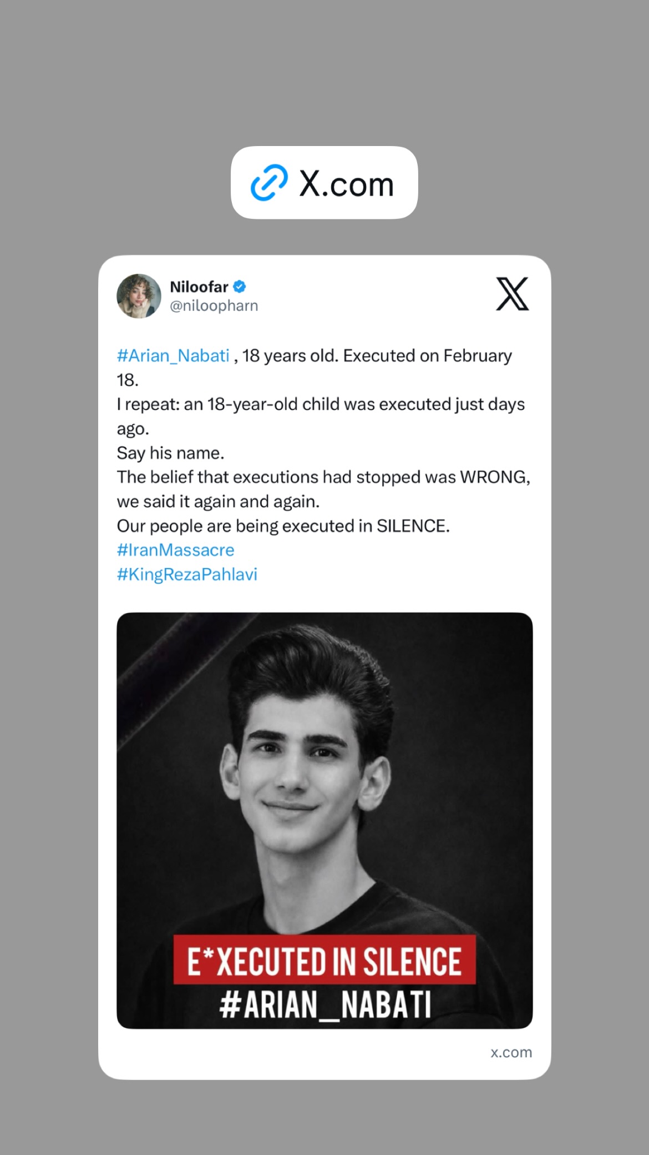Screen dimensions: 649x1155
Task: Open Niloofar's round profile avatar
Action: (139, 295)
